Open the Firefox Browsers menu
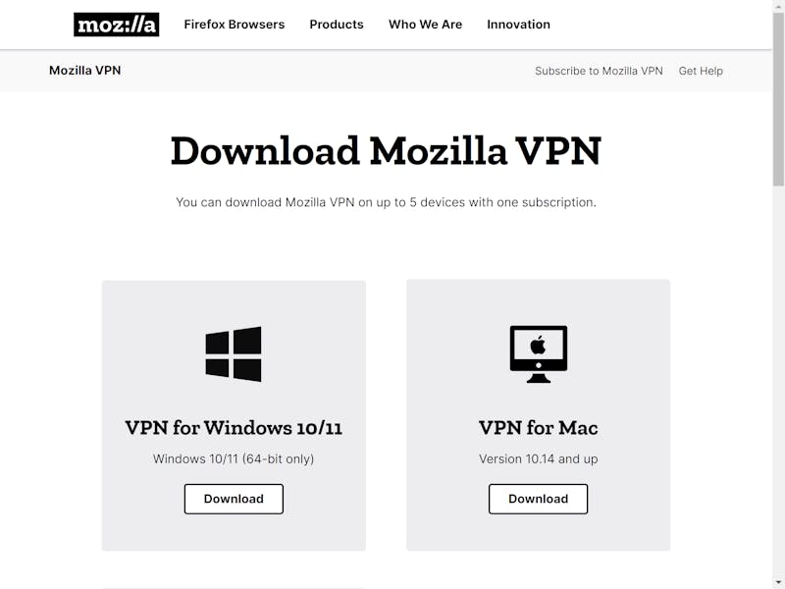Image resolution: width=785 pixels, height=589 pixels. 235,25
